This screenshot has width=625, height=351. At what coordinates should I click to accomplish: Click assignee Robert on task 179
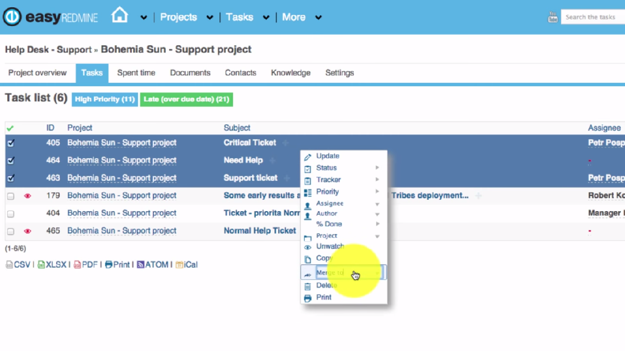[606, 196]
